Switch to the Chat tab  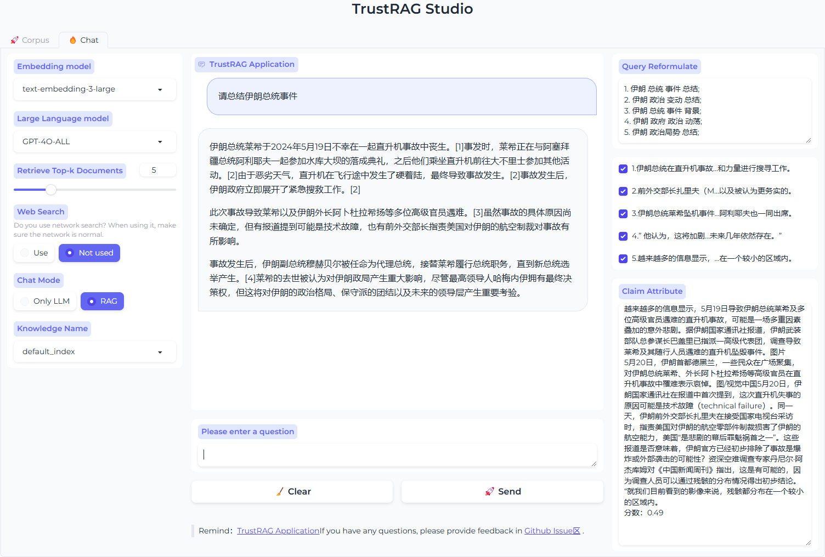pos(83,40)
